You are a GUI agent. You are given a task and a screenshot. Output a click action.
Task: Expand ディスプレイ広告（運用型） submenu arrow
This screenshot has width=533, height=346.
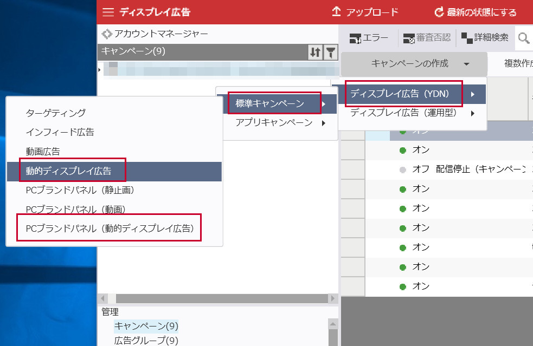(x=473, y=113)
